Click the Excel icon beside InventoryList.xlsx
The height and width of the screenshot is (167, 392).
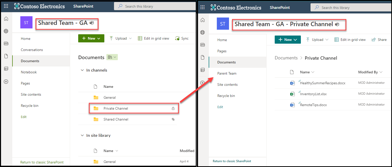coord(292,94)
